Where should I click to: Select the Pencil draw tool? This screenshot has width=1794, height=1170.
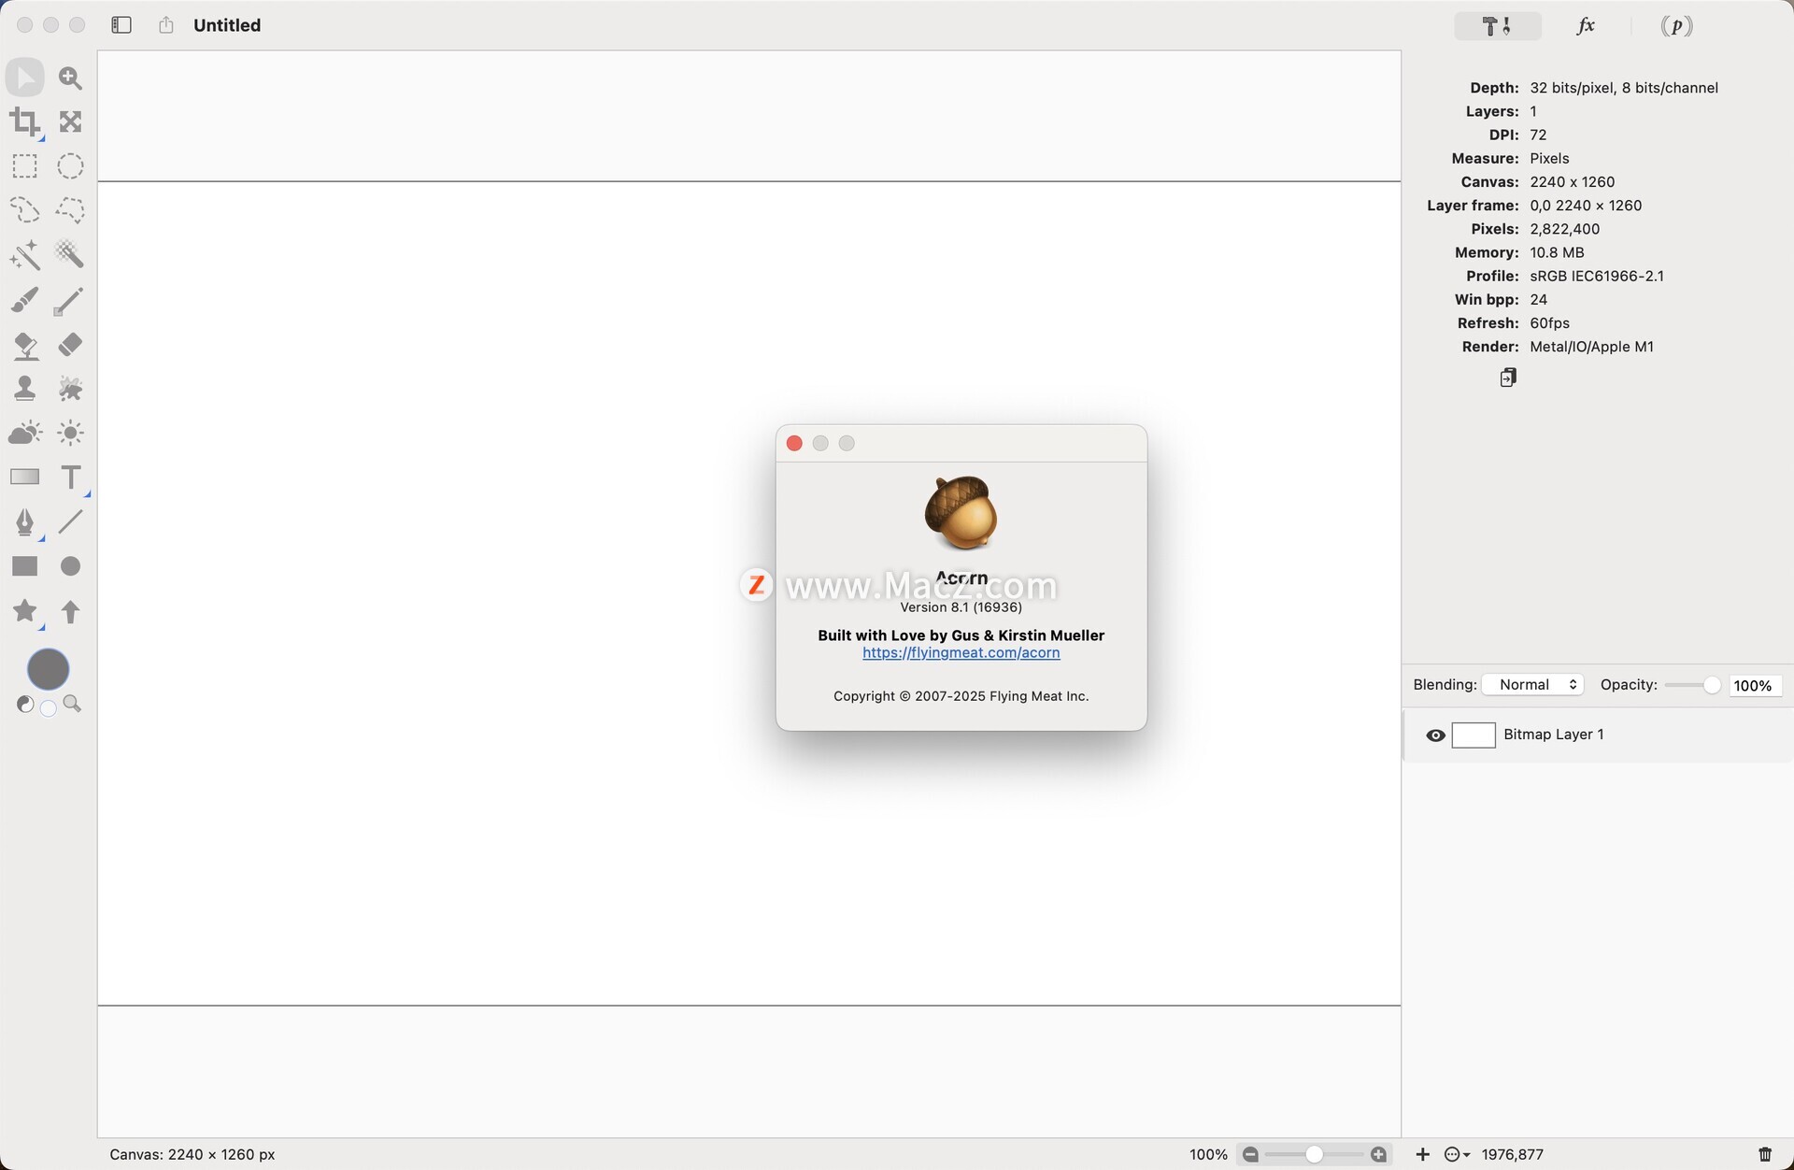click(68, 302)
